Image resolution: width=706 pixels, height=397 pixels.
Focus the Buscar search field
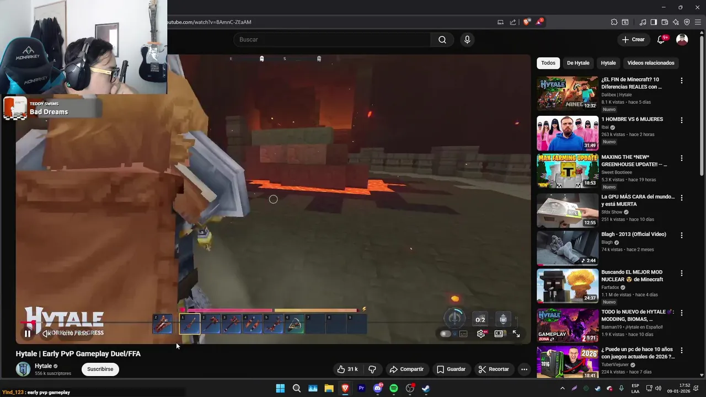[x=332, y=40]
